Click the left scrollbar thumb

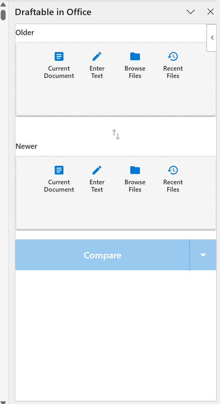(3, 14)
